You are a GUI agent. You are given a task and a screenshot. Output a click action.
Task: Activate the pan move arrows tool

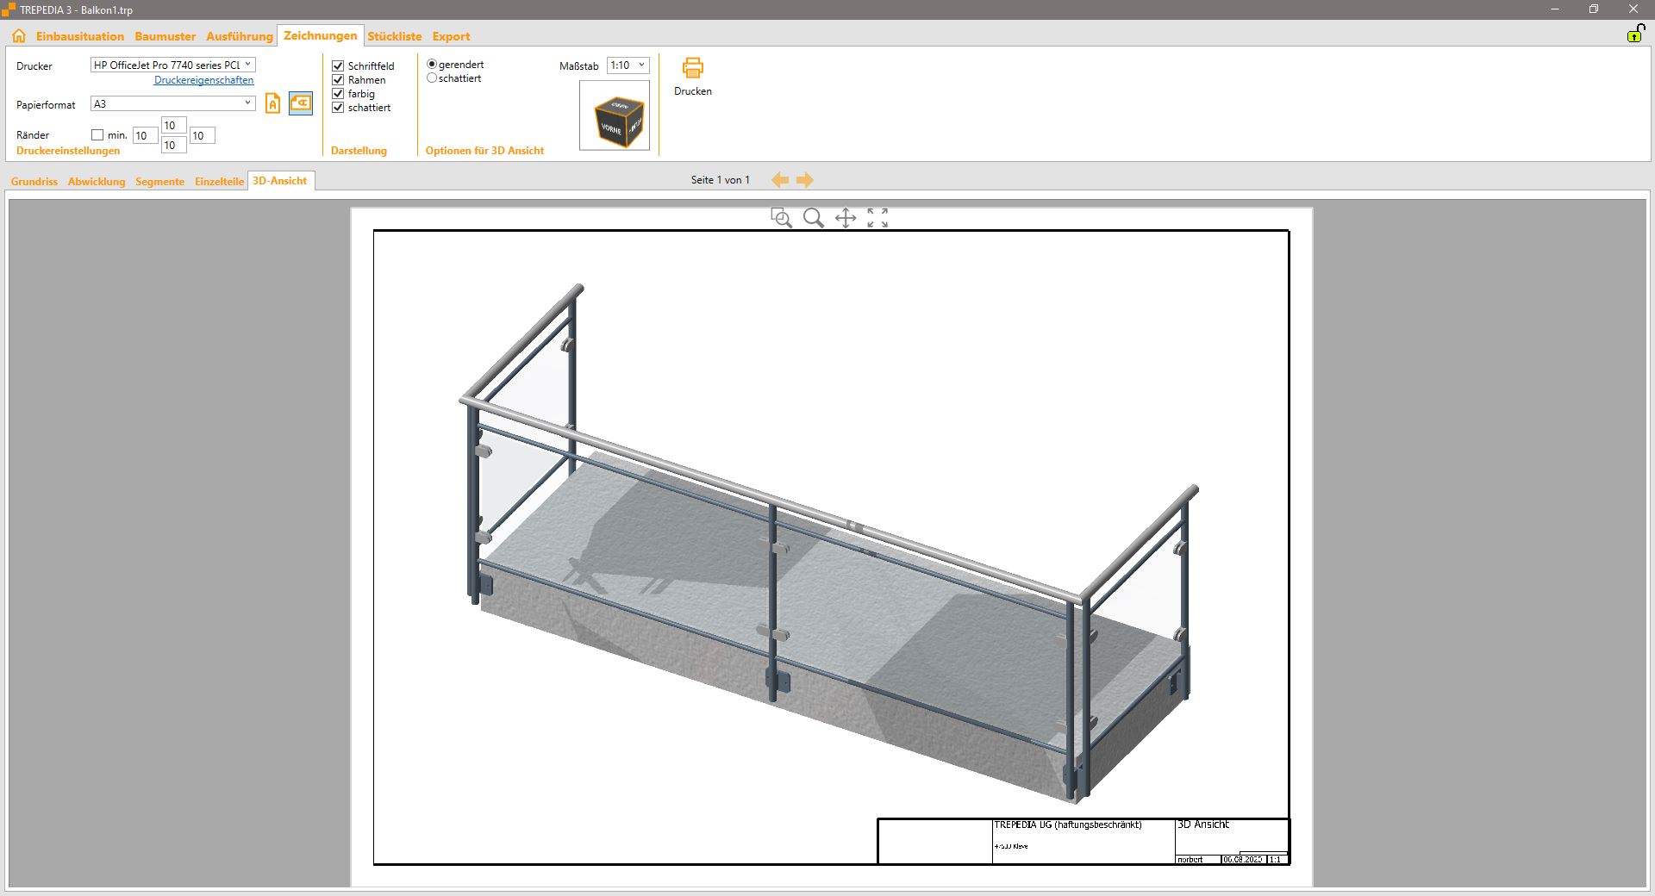click(x=846, y=218)
